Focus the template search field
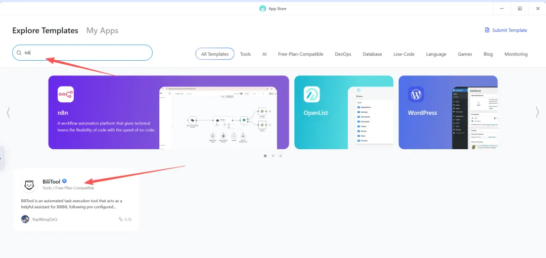The height and width of the screenshot is (258, 546). [82, 53]
